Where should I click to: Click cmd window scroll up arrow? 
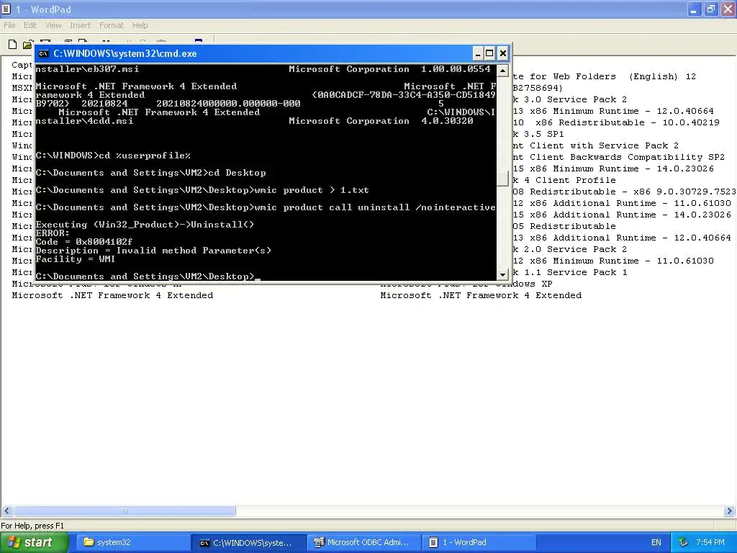tap(502, 71)
